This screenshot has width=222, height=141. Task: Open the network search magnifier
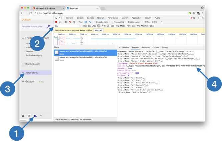(74, 22)
